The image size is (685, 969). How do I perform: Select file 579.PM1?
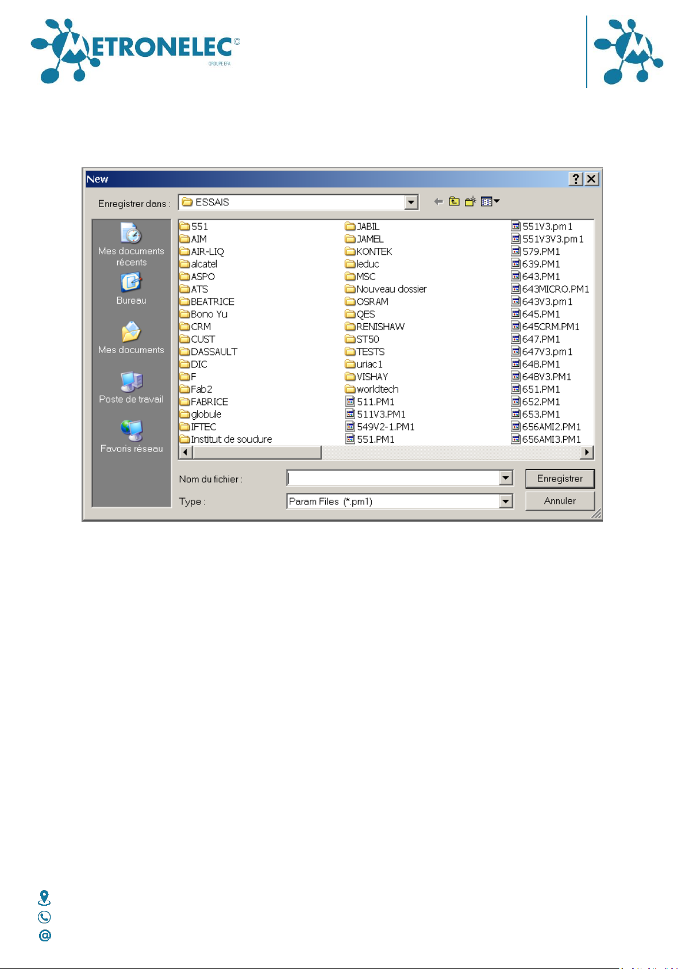[536, 252]
